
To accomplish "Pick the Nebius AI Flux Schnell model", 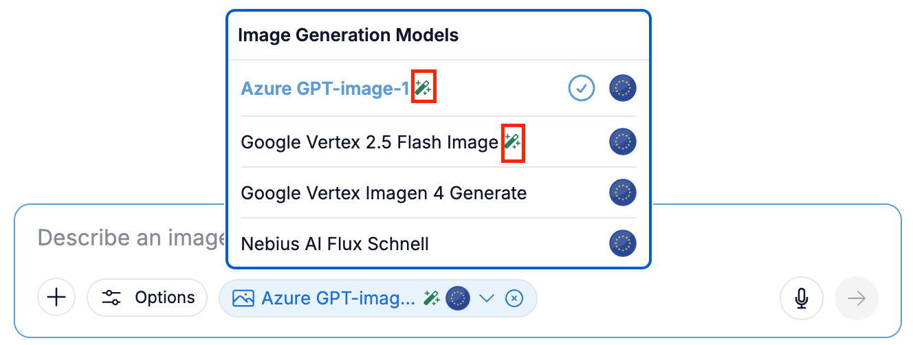I will 335,244.
